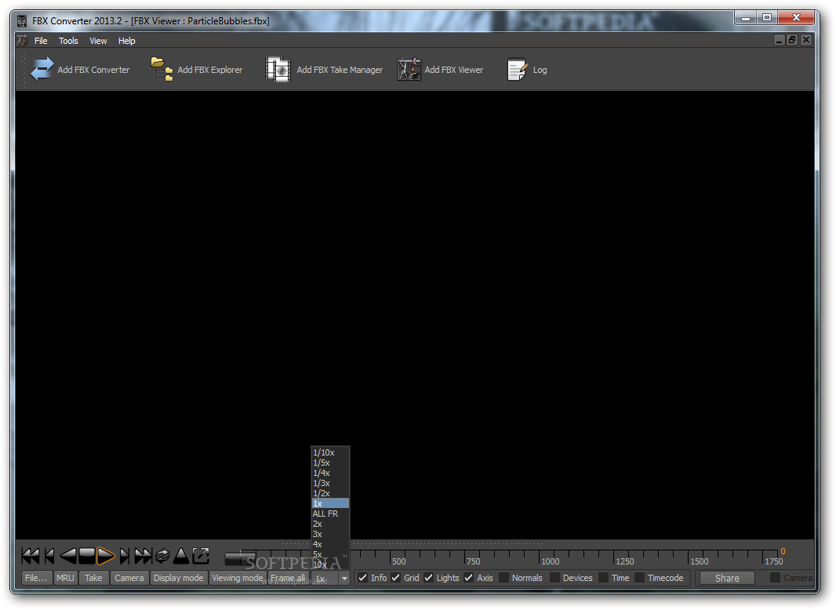Play the animation forward
This screenshot has width=836, height=610.
[105, 556]
